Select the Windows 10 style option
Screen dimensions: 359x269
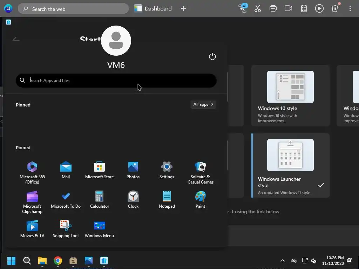pos(290,96)
